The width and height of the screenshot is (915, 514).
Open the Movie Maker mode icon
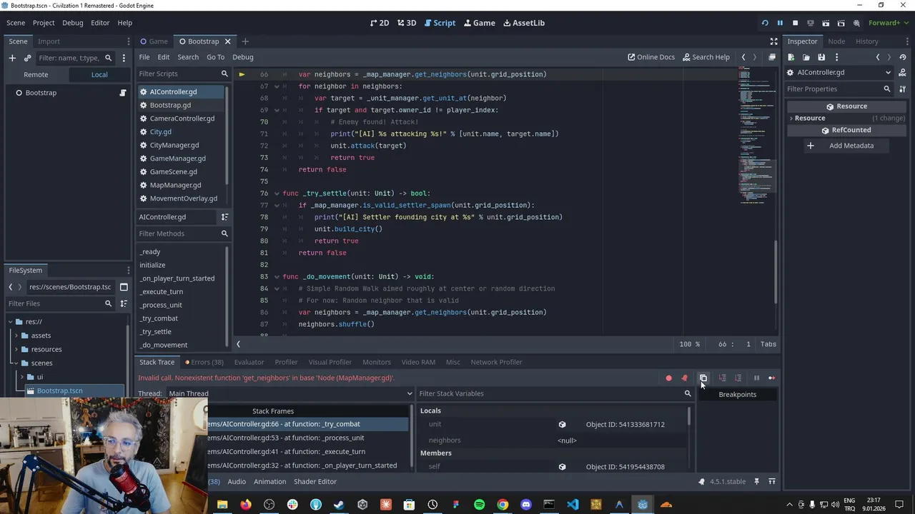856,23
